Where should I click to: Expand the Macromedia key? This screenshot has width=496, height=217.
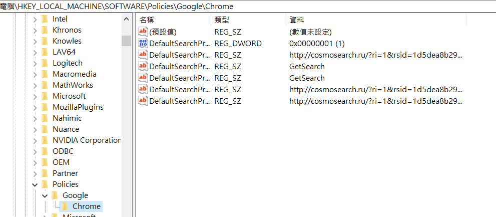coord(35,75)
